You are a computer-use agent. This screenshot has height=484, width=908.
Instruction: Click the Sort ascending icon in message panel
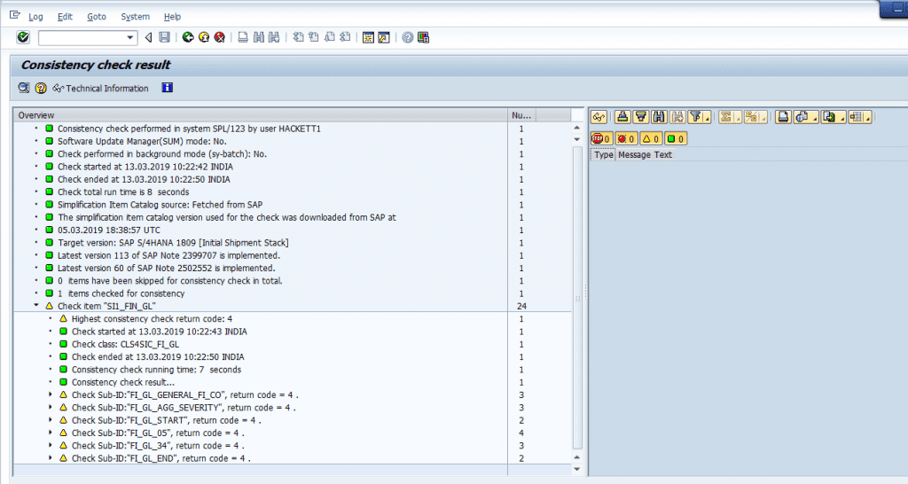pos(622,117)
